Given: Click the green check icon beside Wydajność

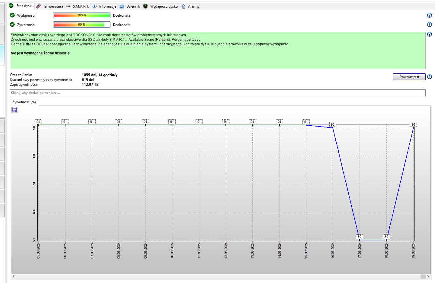Looking at the screenshot, I should coord(12,15).
